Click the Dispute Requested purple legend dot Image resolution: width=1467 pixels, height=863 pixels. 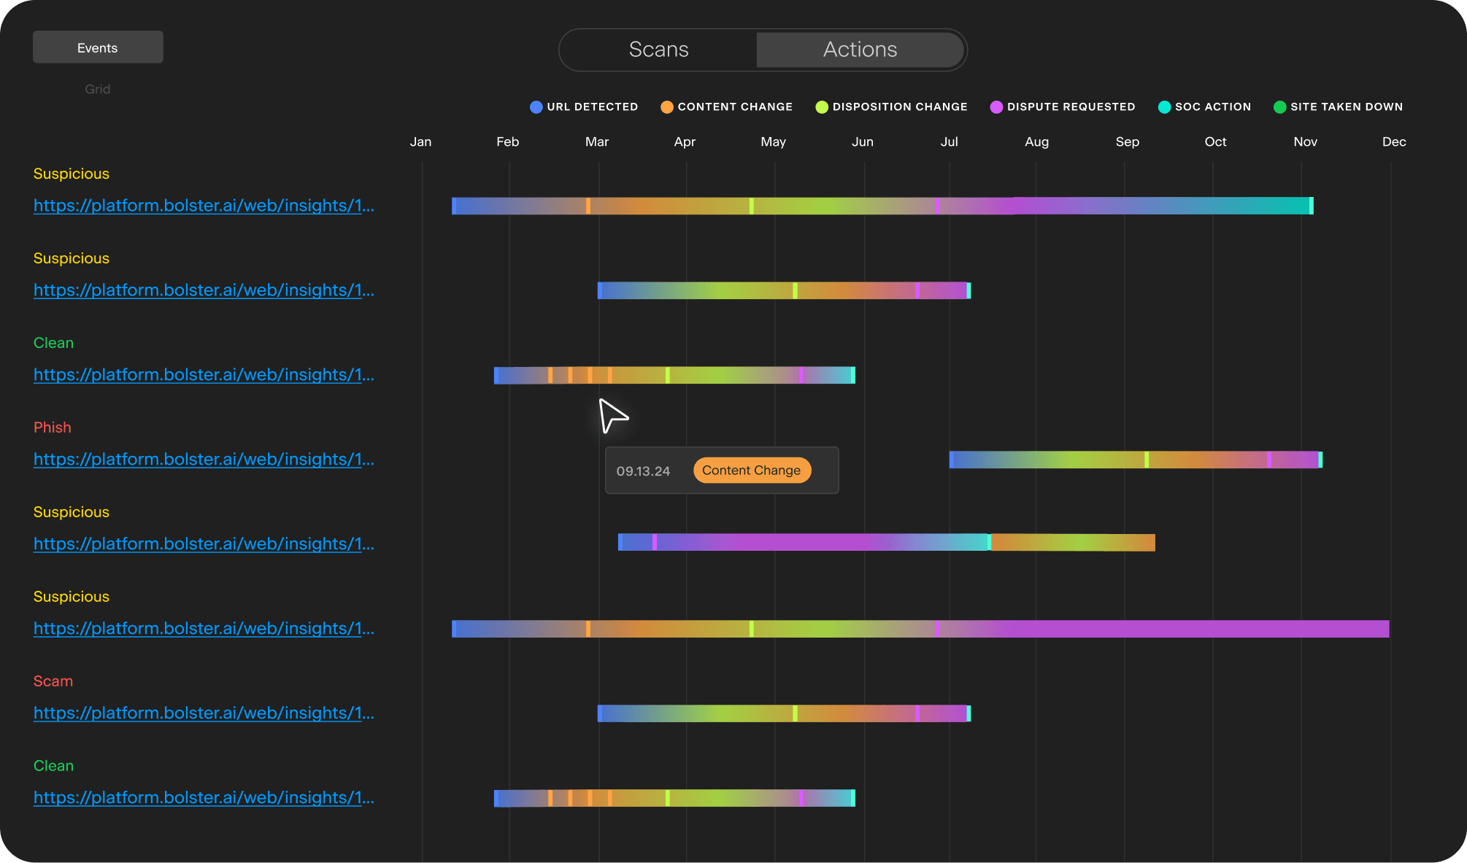(x=996, y=107)
